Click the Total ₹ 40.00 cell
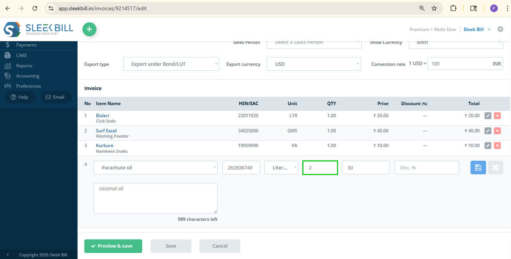The height and width of the screenshot is (259, 511). pyautogui.click(x=472, y=130)
